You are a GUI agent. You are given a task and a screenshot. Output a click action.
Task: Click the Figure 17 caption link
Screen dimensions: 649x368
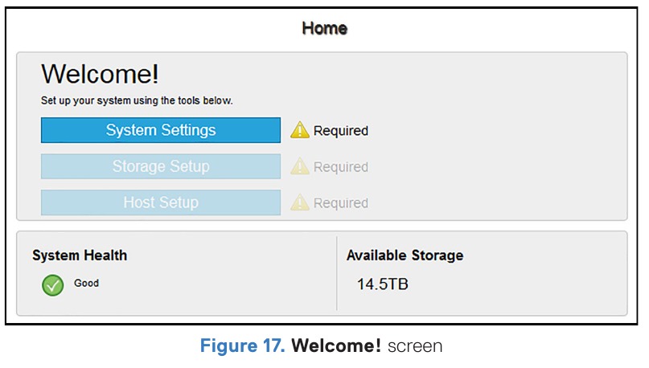pos(244,347)
